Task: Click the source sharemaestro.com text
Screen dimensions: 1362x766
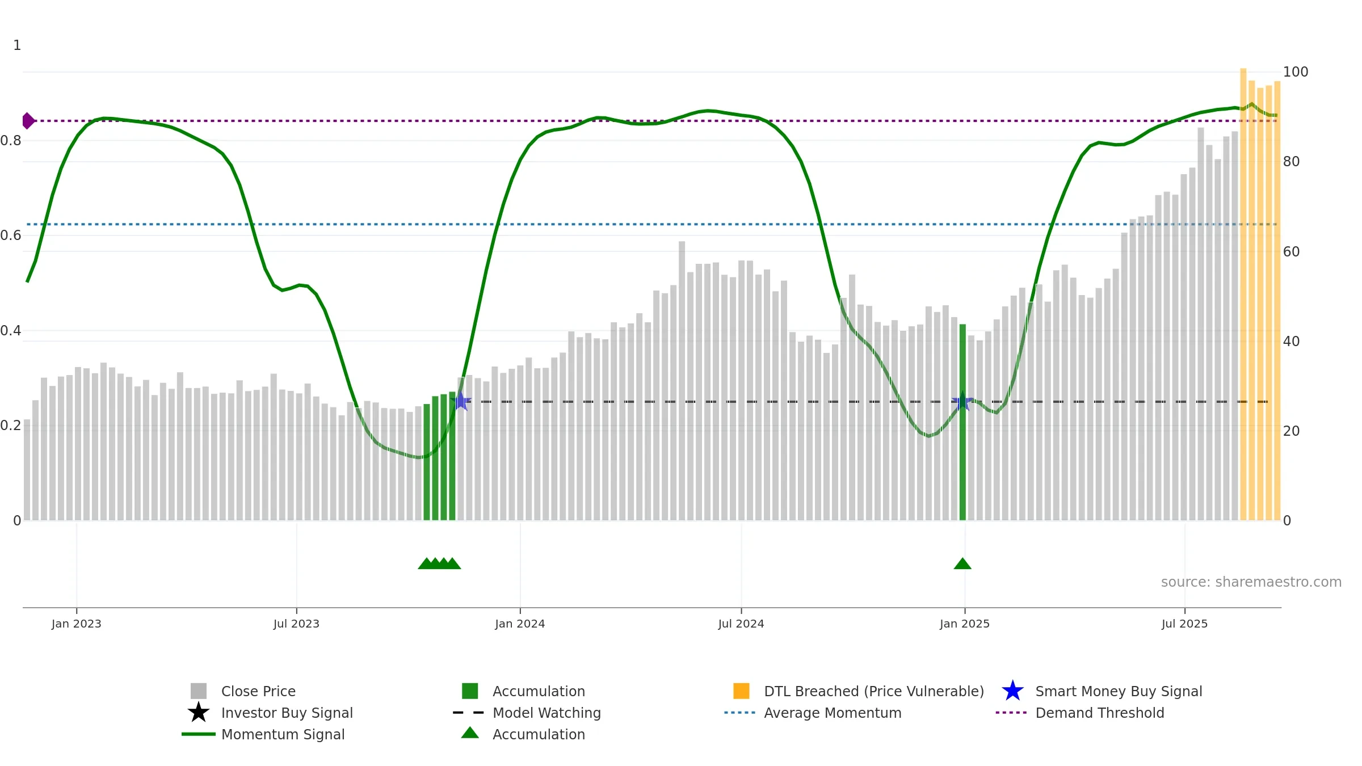Action: click(1251, 582)
